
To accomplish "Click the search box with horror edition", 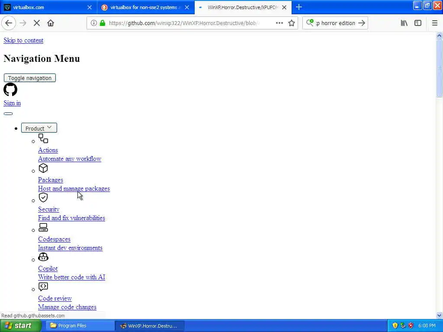I will [x=335, y=23].
